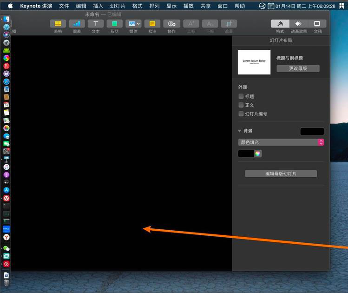Open WeChat green icon in the Dock
The height and width of the screenshot is (293, 348).
pos(7,248)
